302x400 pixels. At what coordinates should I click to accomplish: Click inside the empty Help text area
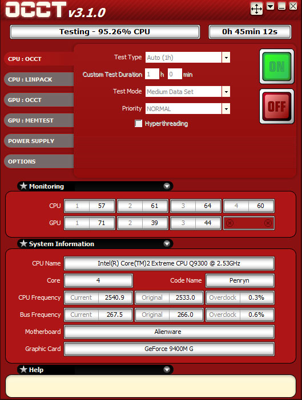click(151, 386)
